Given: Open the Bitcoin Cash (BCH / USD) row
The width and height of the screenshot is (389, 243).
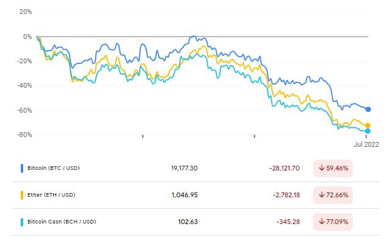Looking at the screenshot, I should tap(195, 222).
